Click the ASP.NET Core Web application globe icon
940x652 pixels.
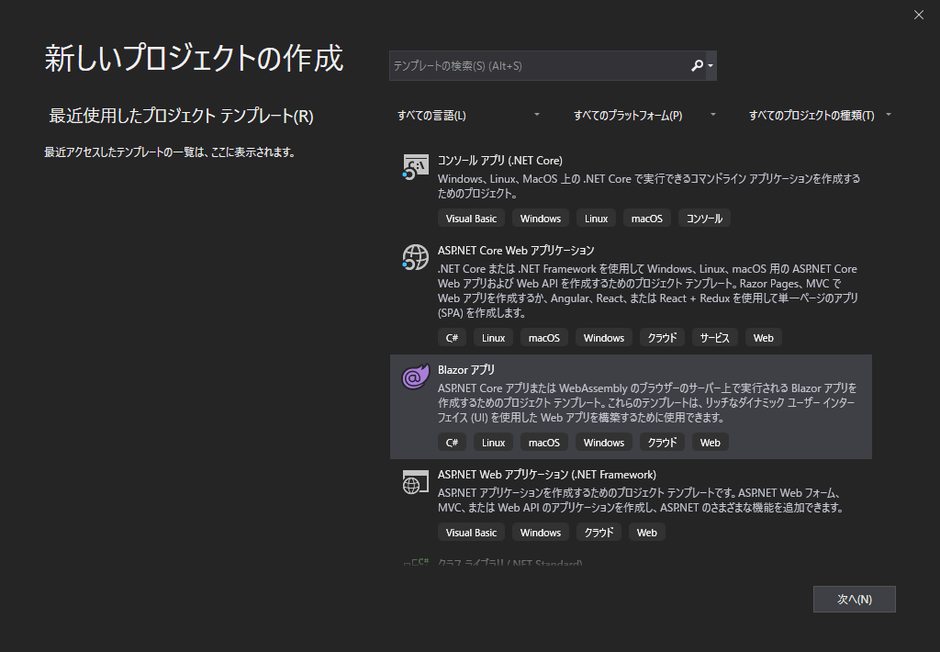pyautogui.click(x=416, y=257)
